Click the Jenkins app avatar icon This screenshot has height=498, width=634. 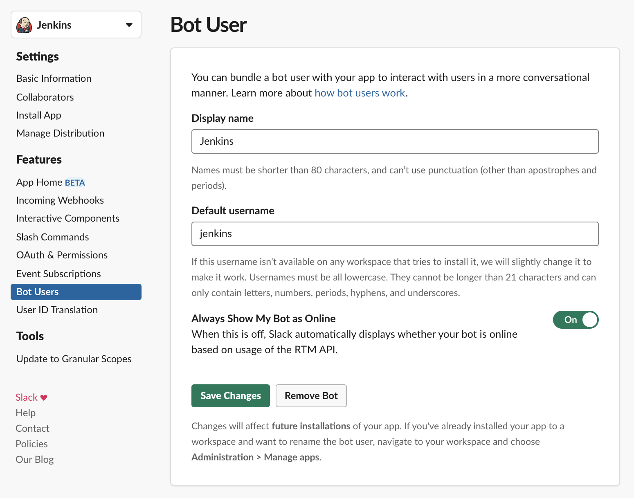click(24, 25)
